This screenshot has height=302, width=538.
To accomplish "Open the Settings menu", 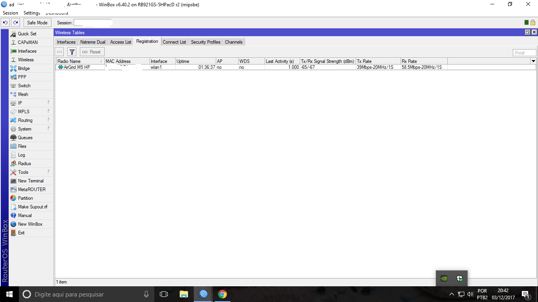I will pyautogui.click(x=32, y=13).
